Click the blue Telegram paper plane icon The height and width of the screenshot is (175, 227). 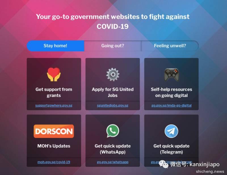(171, 131)
